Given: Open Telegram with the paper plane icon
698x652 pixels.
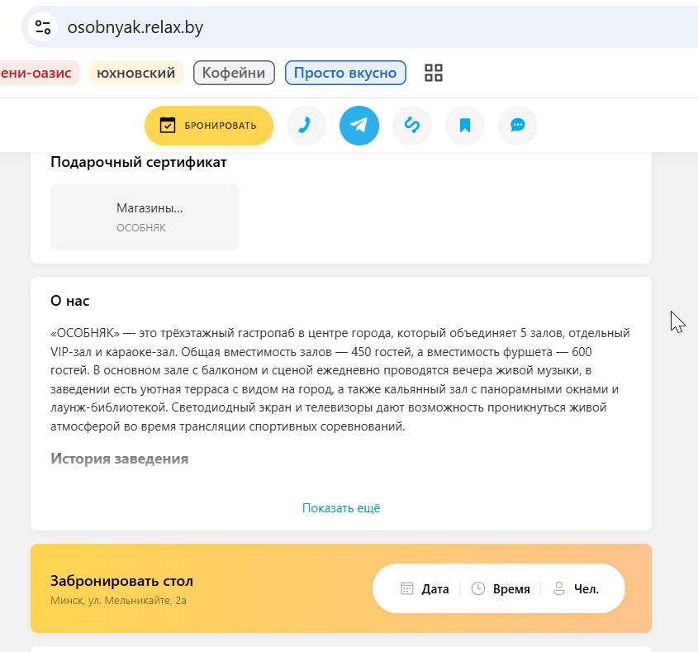Looking at the screenshot, I should (359, 126).
